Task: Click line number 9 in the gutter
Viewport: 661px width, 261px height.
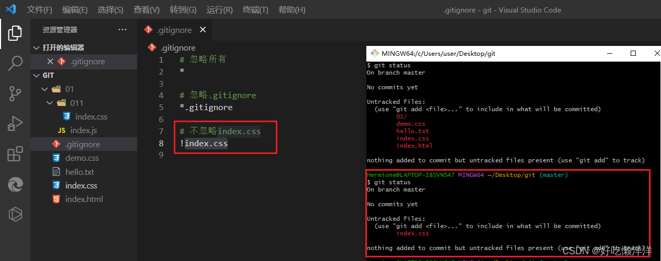Action: (x=161, y=155)
